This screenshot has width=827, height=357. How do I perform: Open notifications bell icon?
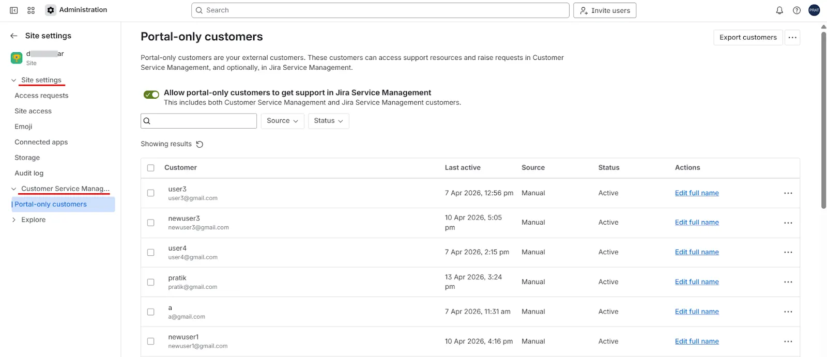click(779, 10)
